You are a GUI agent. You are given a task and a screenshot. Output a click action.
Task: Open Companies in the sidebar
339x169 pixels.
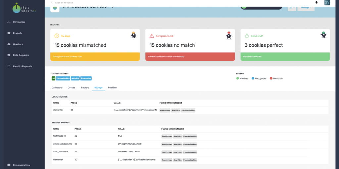tap(19, 22)
